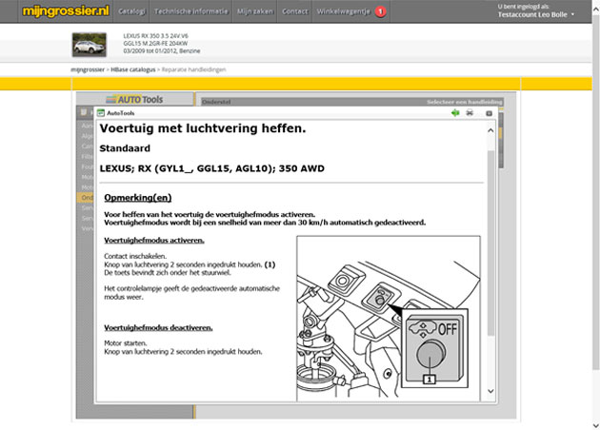This screenshot has width=600, height=430.
Task: Close the AutoTools popup window
Action: [x=489, y=113]
